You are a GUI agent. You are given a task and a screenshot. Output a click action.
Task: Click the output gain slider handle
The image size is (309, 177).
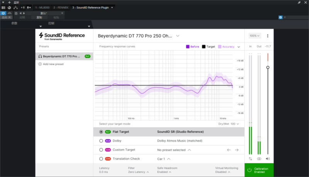point(268,67)
